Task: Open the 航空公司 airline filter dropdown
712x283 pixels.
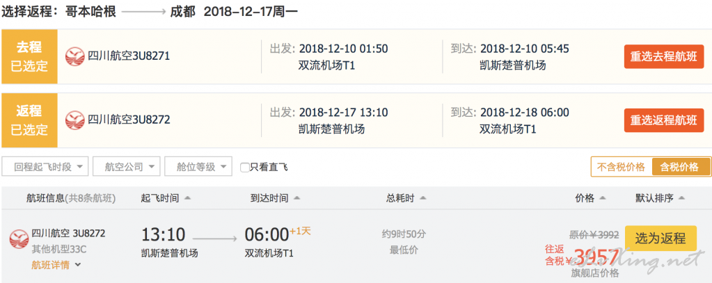Action: 126,166
